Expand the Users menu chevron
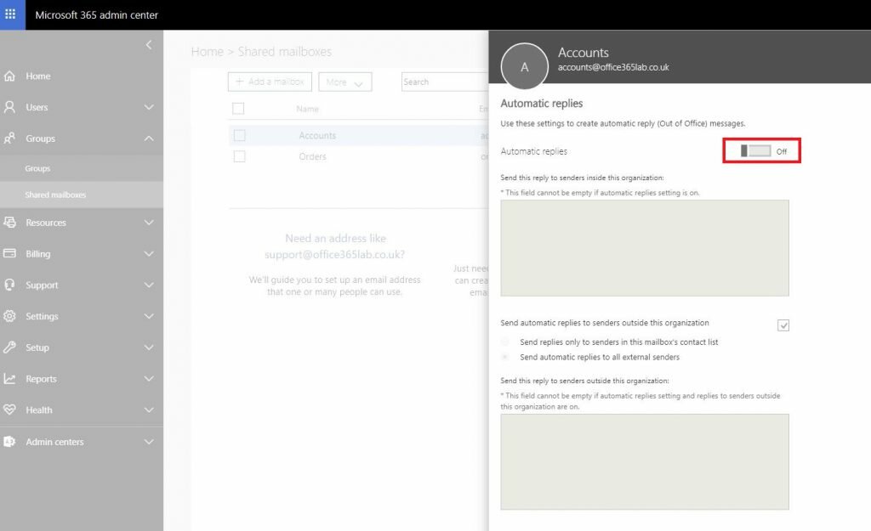Screen dimensions: 871x531 149,107
